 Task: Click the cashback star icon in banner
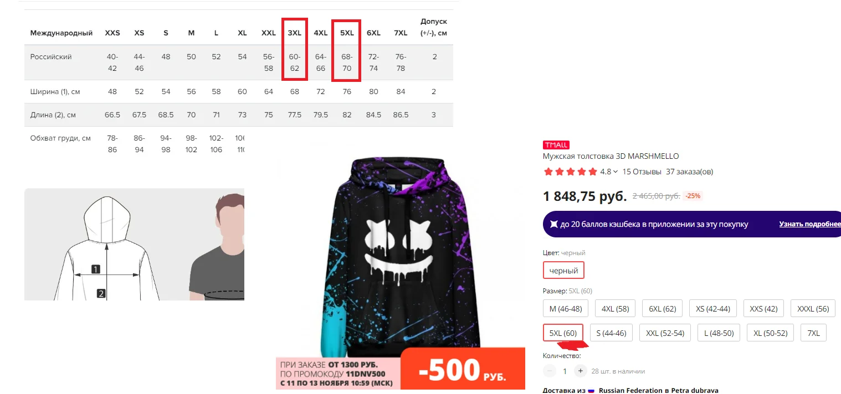tap(553, 224)
